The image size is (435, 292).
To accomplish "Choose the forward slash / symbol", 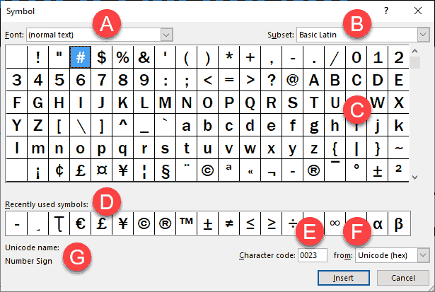I will 335,57.
